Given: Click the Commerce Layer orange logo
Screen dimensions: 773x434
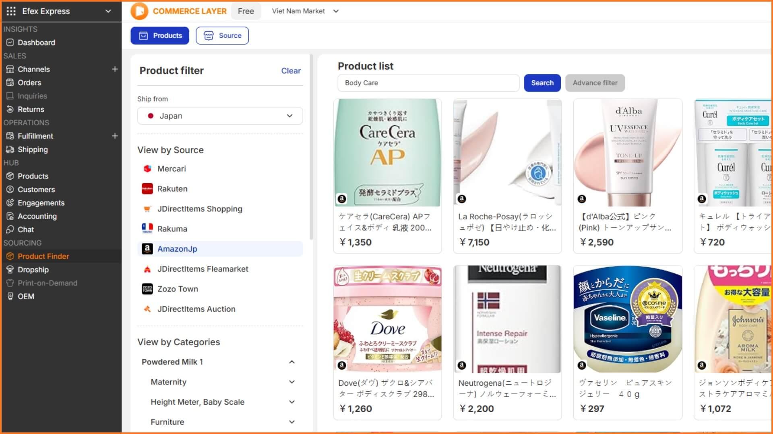Looking at the screenshot, I should point(139,11).
